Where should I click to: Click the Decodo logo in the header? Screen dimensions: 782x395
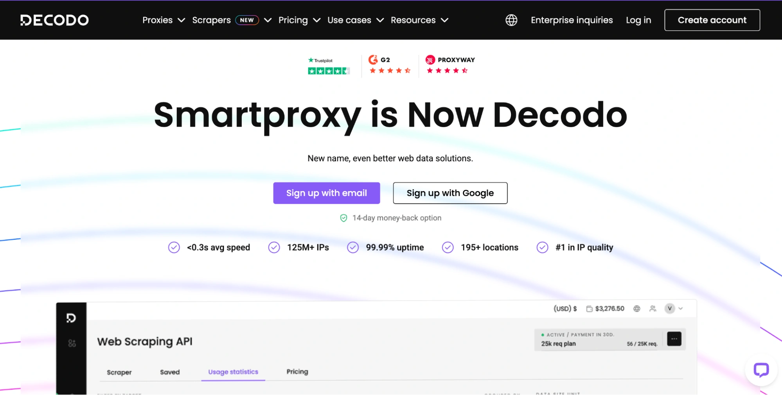pos(54,20)
